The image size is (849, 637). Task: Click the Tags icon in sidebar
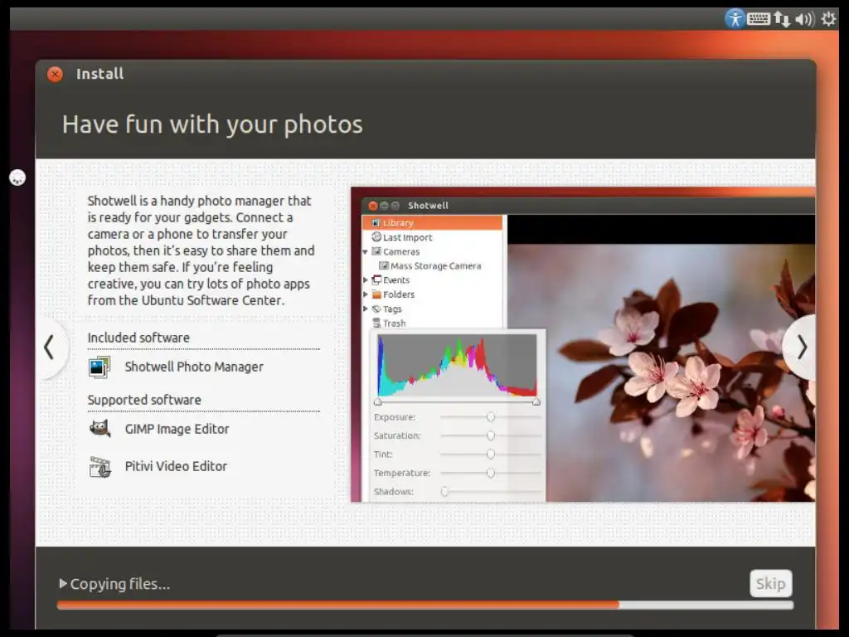click(x=376, y=309)
